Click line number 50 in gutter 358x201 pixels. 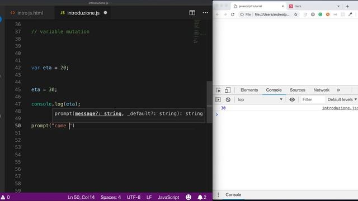pos(18,126)
